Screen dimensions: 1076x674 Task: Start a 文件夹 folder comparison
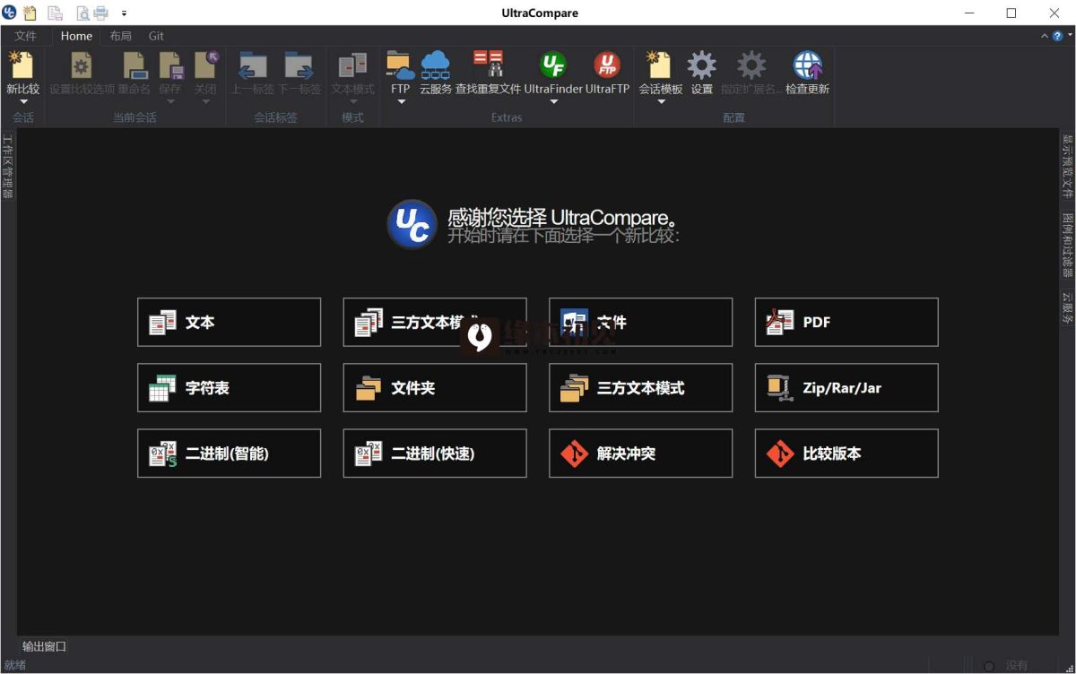(435, 387)
